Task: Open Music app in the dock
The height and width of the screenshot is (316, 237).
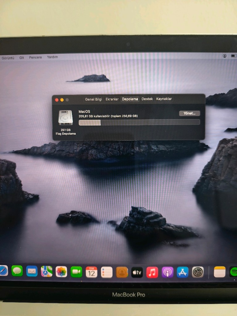Action: 152,272
